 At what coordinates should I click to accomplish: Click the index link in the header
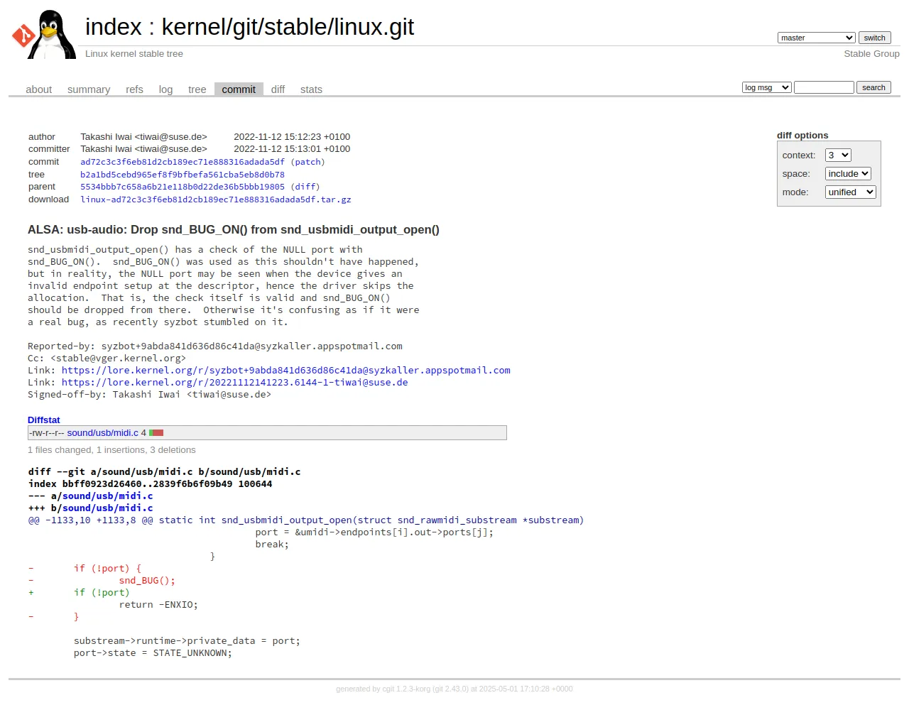tap(114, 27)
